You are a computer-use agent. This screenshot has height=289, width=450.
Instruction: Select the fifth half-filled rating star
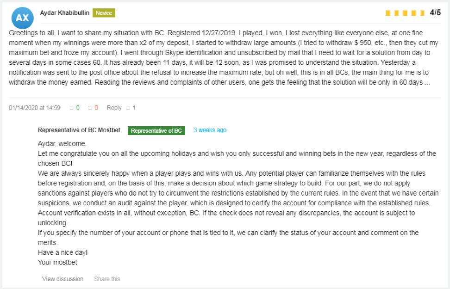point(422,13)
